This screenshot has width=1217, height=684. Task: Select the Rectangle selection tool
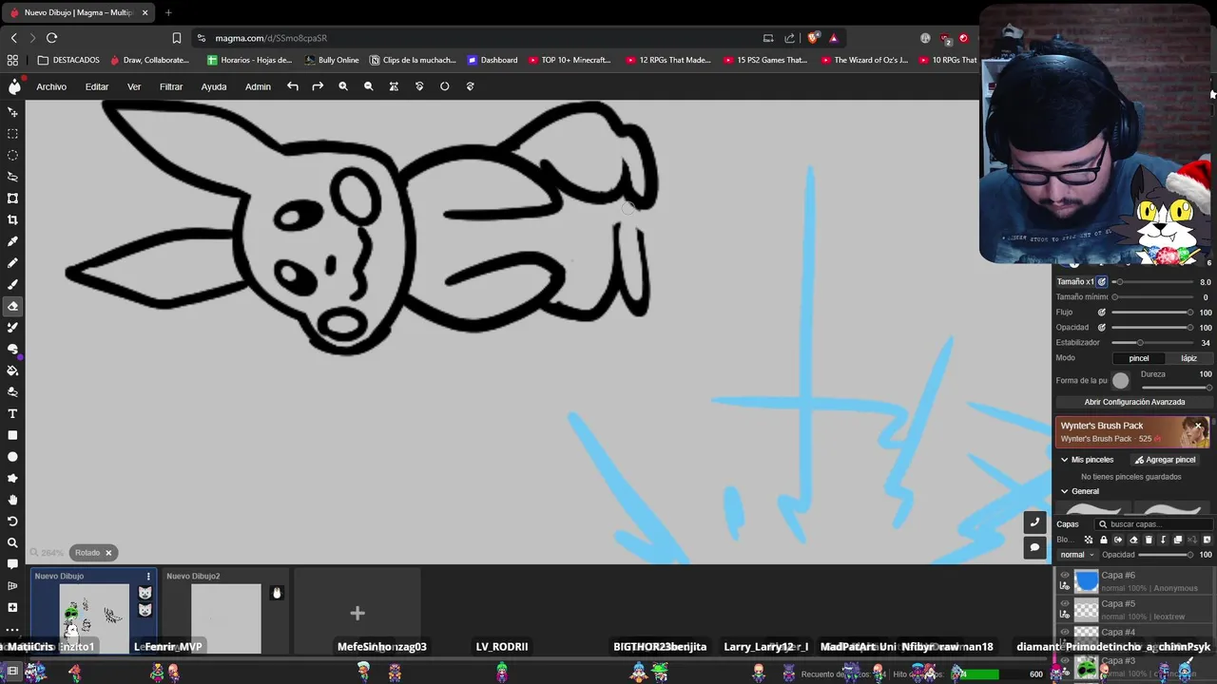tap(12, 134)
